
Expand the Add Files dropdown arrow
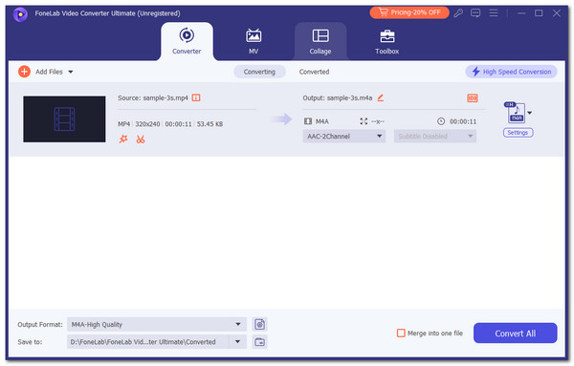point(71,72)
